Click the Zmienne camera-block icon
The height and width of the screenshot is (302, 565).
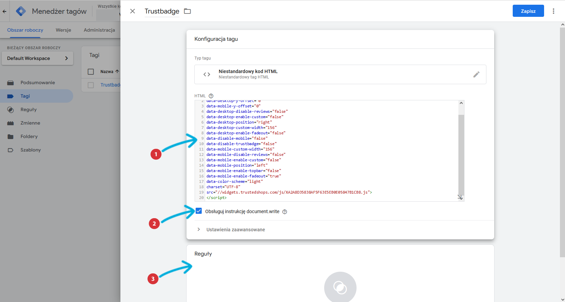click(x=10, y=123)
